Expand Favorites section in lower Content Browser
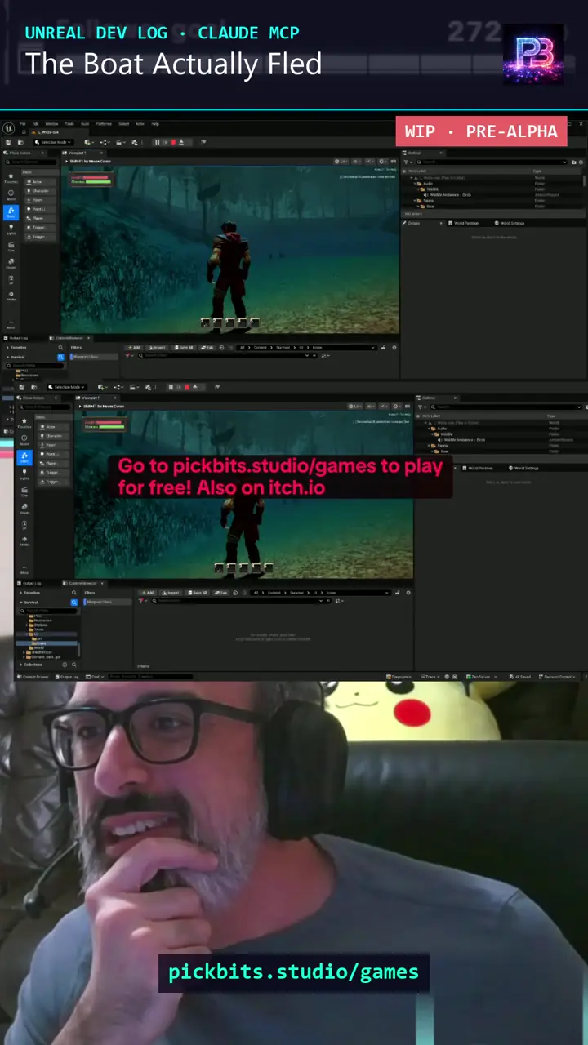Screen dimensions: 588x1045 [21, 592]
